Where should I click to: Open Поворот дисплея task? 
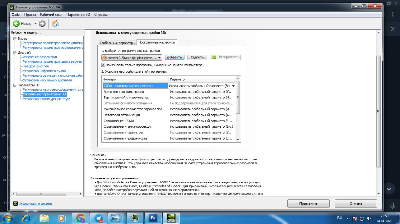click(x=36, y=66)
